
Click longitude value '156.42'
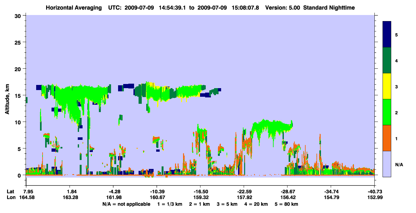287,197
